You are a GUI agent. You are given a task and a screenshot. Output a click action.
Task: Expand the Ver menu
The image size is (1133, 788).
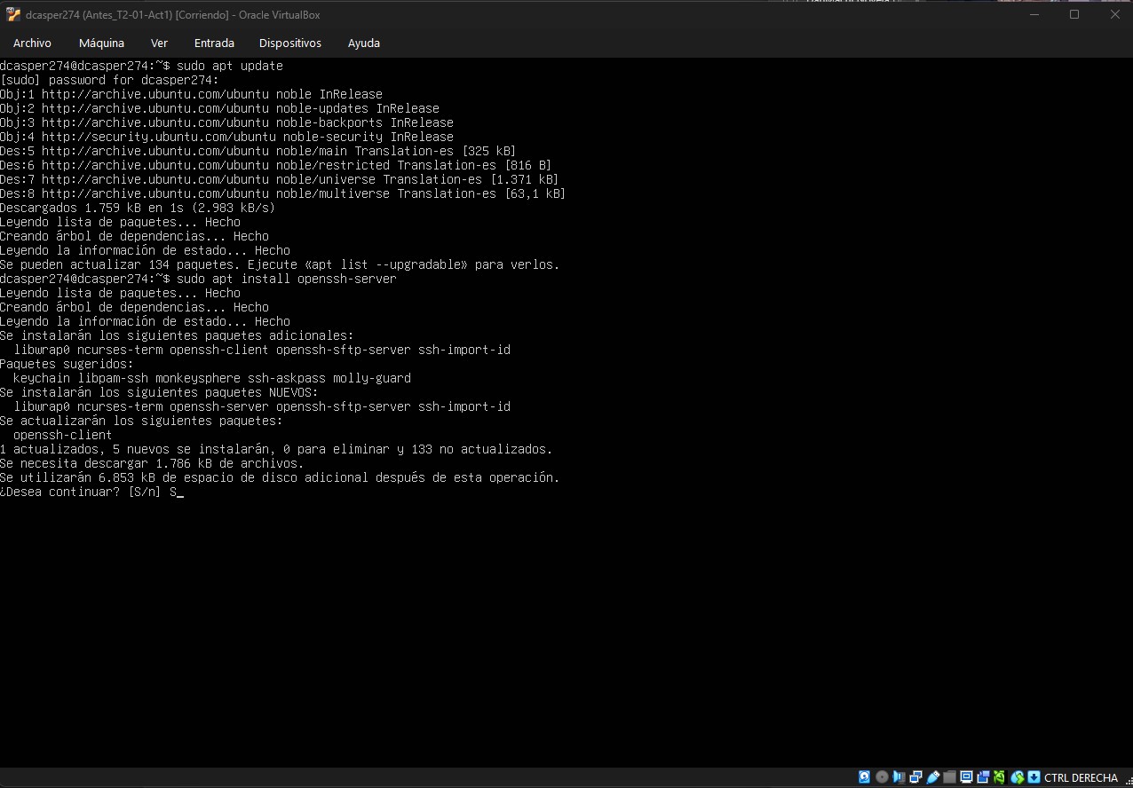pyautogui.click(x=159, y=43)
